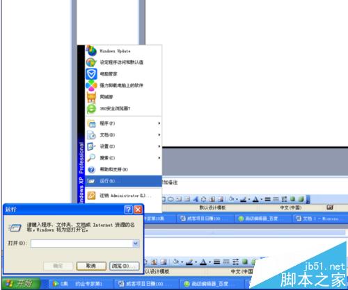Open Arrow Style in the upper drawing toolbar
Viewport: 348px width, 290px height.
click(x=284, y=199)
